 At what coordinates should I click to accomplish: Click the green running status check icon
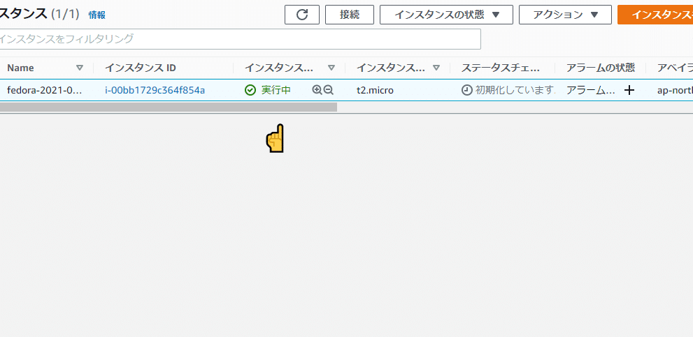click(x=250, y=90)
